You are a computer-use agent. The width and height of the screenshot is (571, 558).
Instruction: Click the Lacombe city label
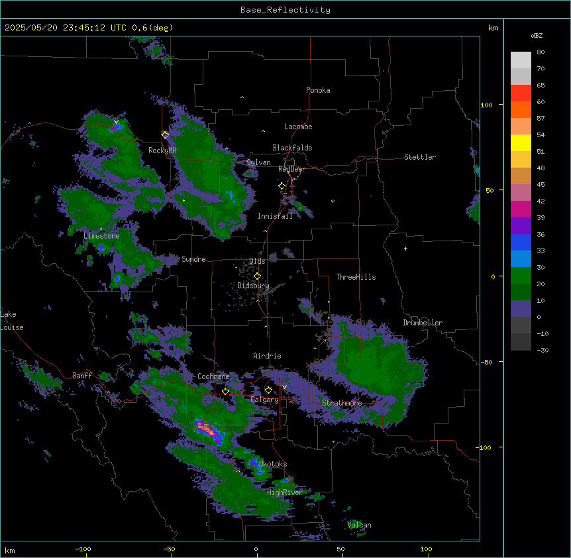pyautogui.click(x=298, y=127)
